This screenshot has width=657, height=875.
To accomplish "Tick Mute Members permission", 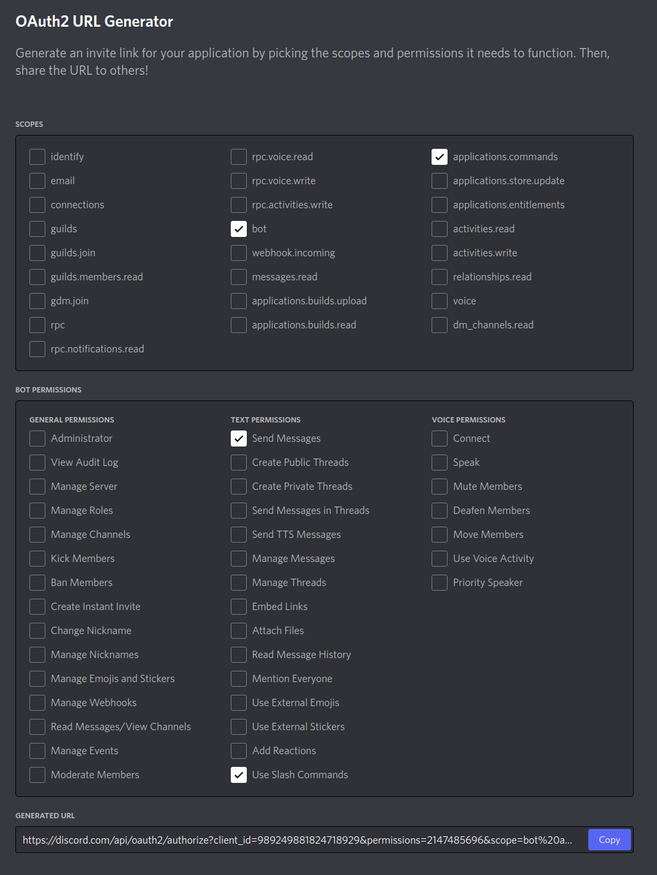I will [440, 487].
